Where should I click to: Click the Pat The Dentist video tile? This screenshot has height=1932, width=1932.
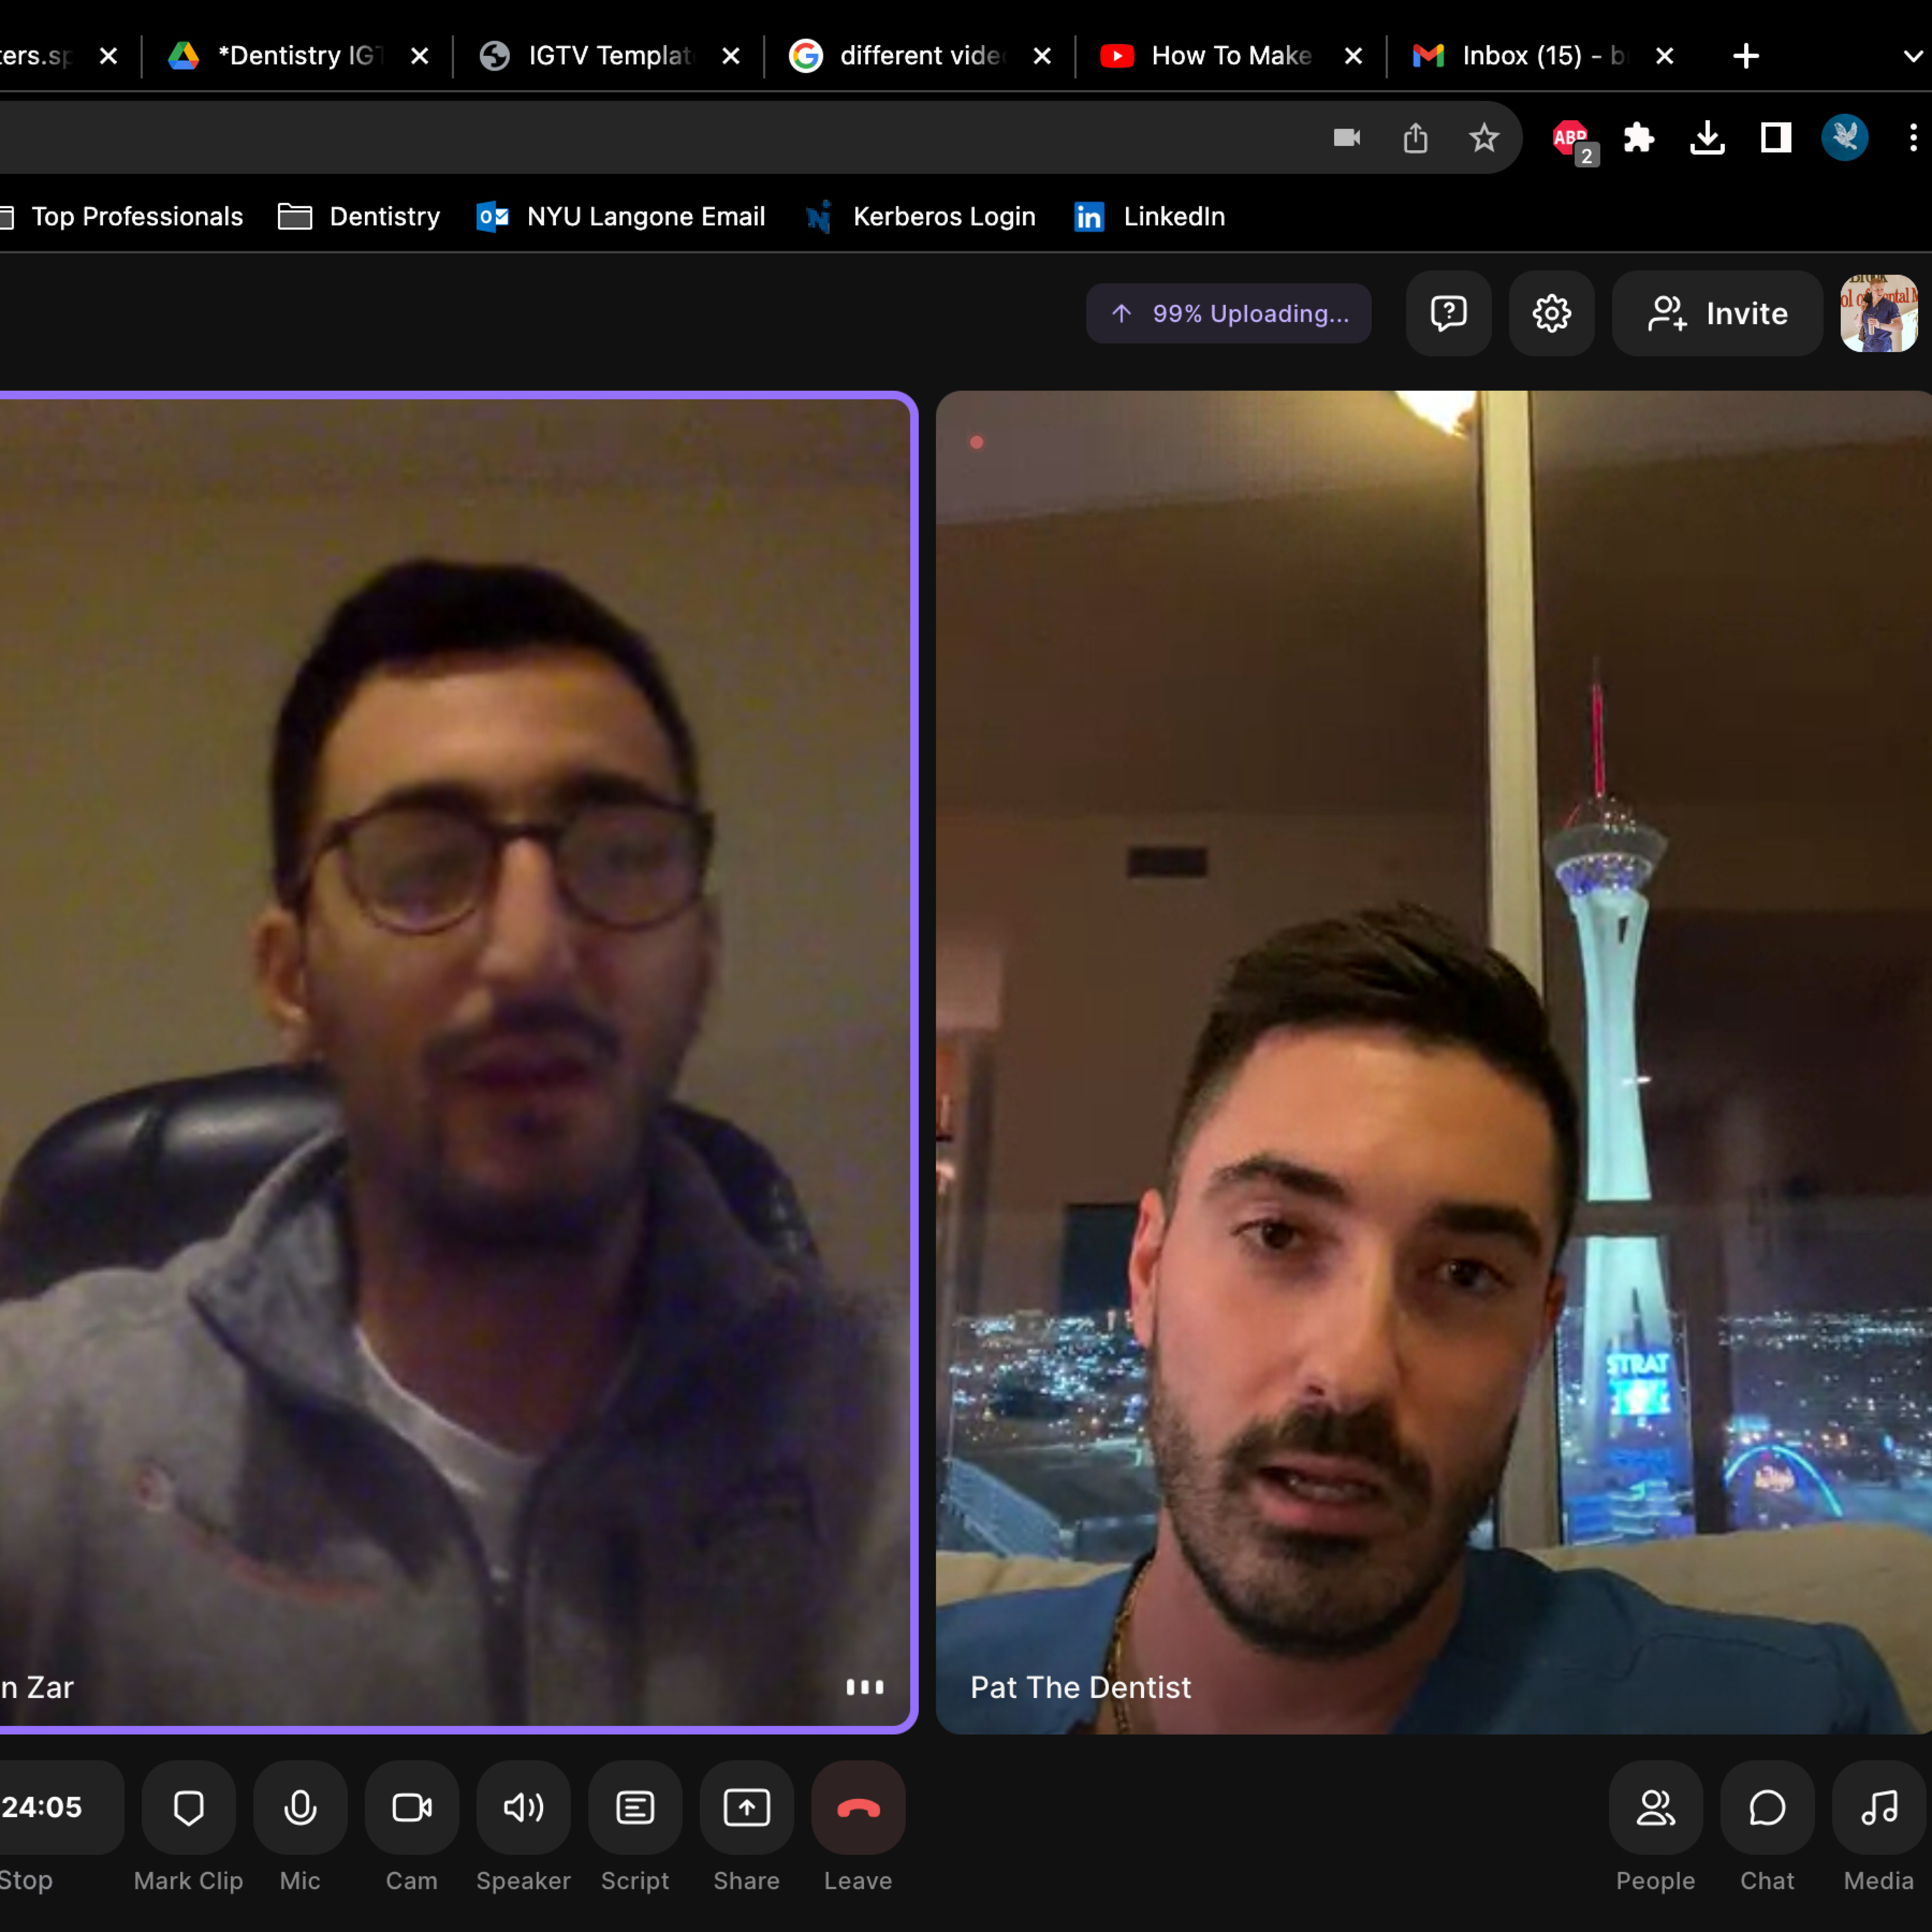pyautogui.click(x=1434, y=1062)
